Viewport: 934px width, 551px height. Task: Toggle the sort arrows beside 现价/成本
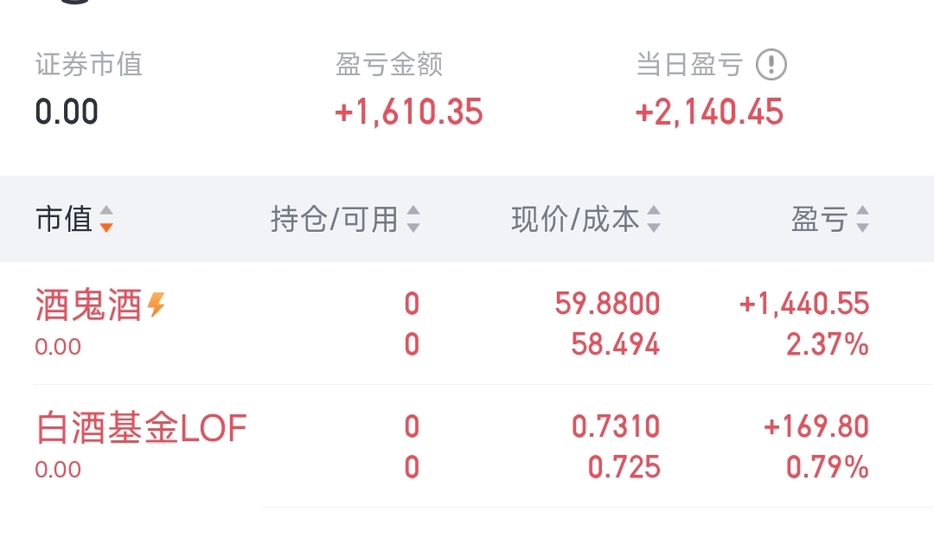click(x=654, y=220)
